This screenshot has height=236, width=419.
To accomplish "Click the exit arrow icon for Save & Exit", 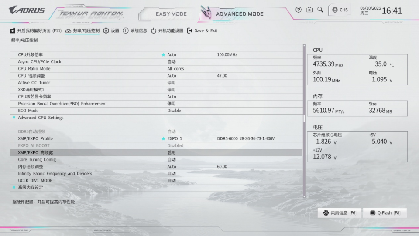I will tap(190, 30).
